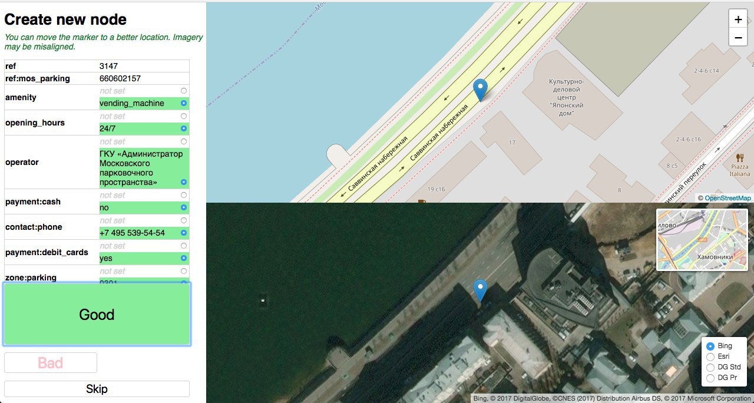
Task: Switch imagery to DG Pr
Action: 710,378
